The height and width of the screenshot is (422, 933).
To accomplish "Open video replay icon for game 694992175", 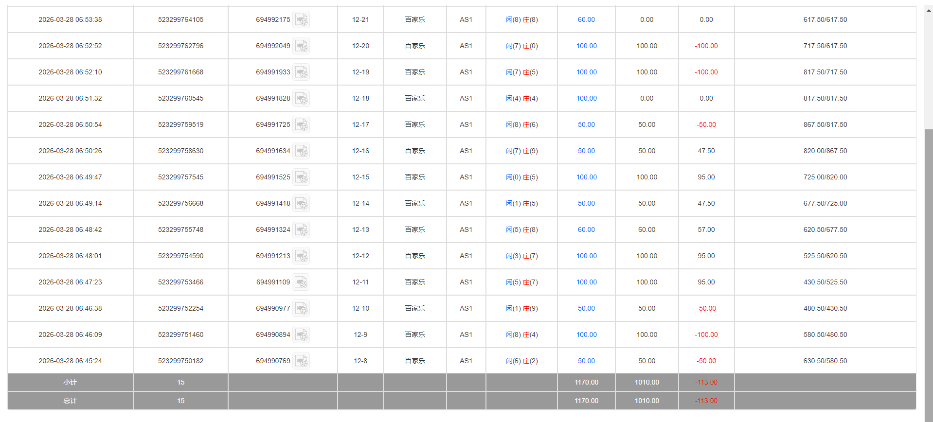I will coord(301,20).
